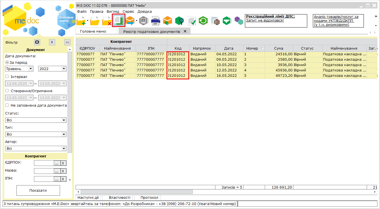
Task: Tick Не заповнена дата документа checkbox
Action: [7, 105]
